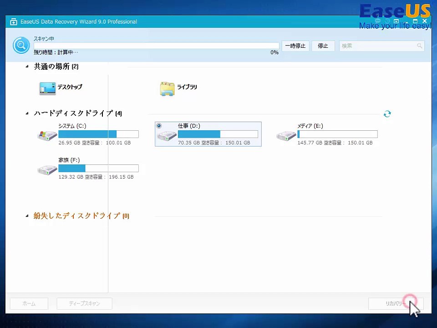Select the デスクトップ monitor icon
This screenshot has width=437, height=328.
[47, 88]
